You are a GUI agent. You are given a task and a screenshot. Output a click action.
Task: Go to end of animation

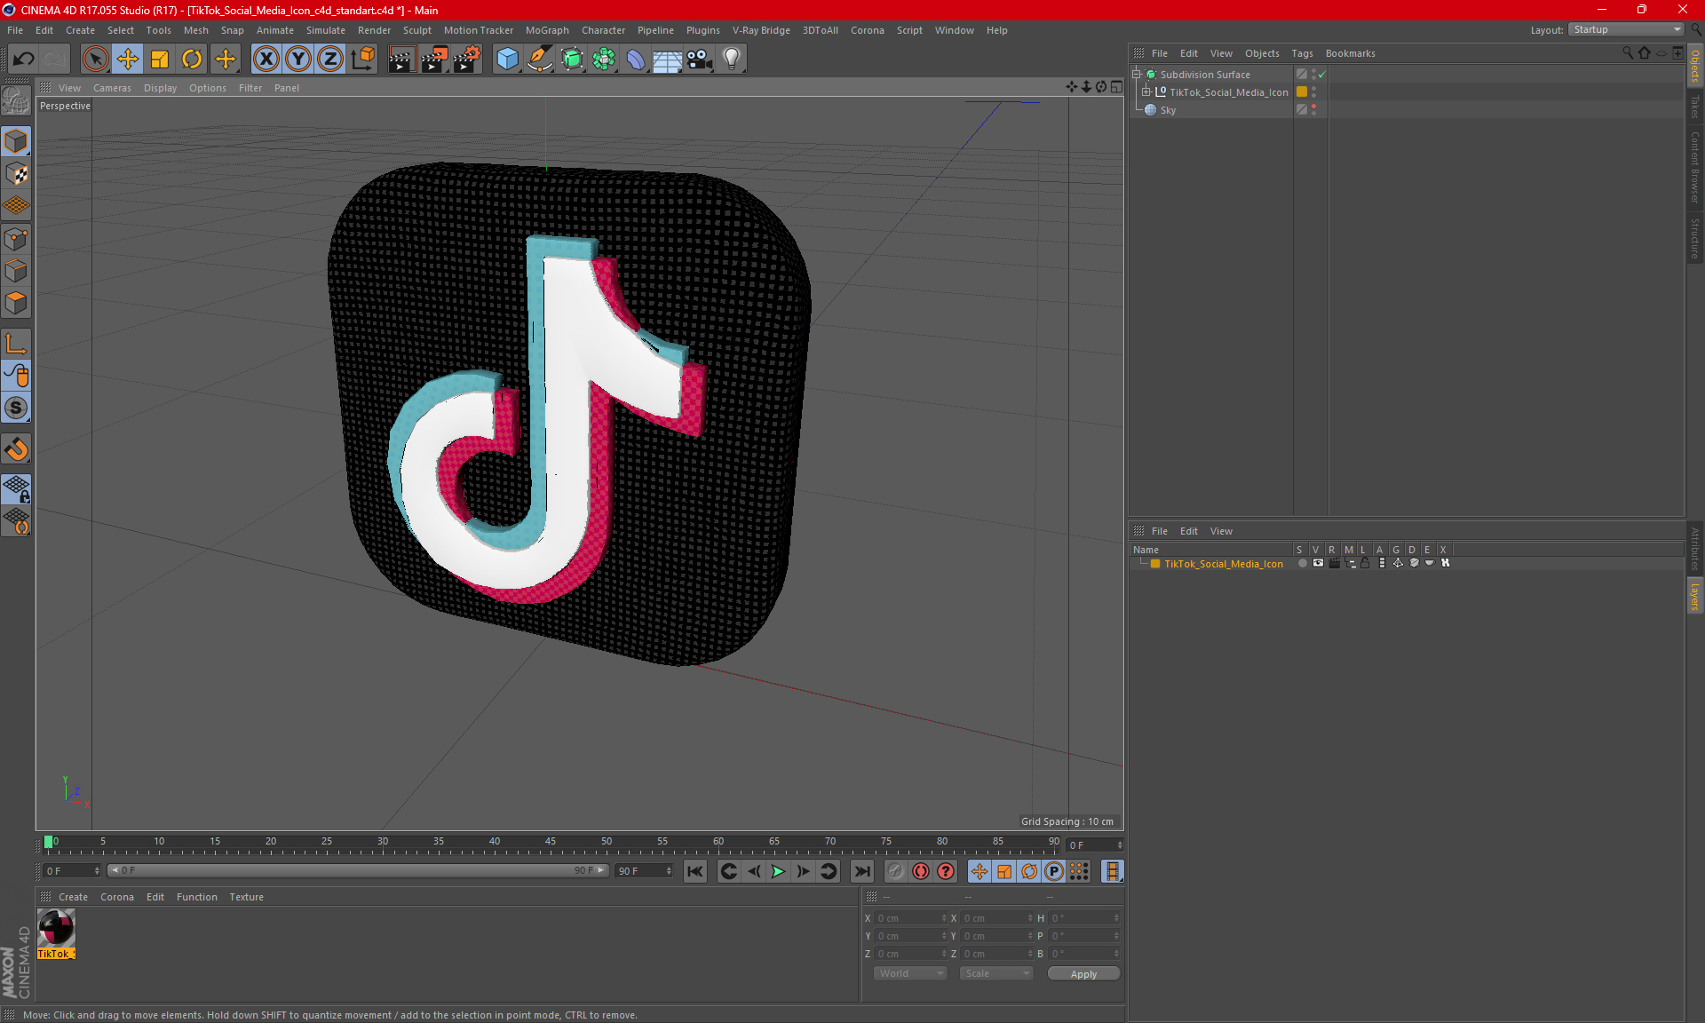[x=861, y=871]
